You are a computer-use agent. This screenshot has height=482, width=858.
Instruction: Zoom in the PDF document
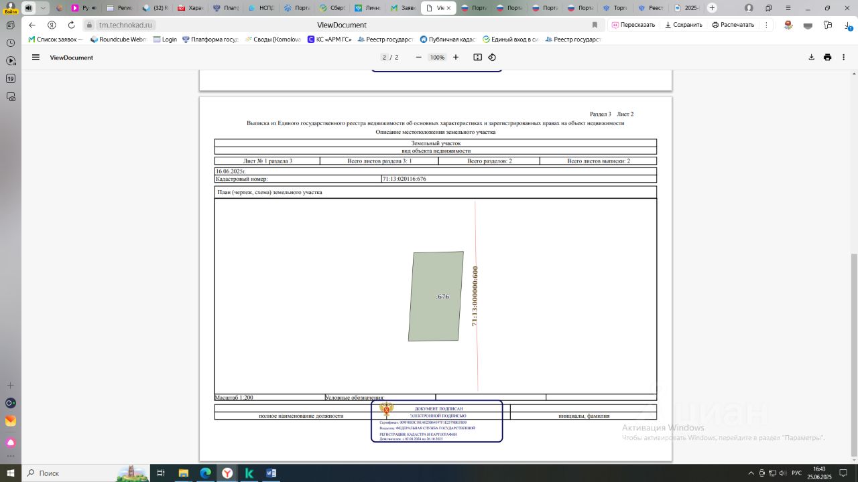coord(456,58)
